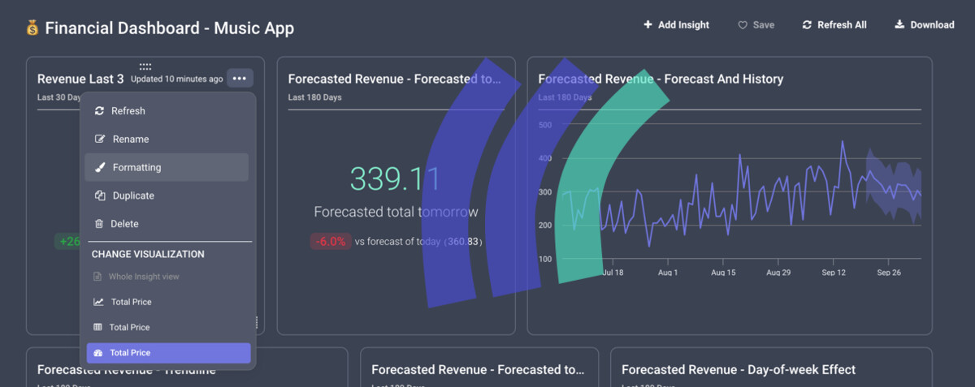Image resolution: width=975 pixels, height=387 pixels.
Task: Click the 'Updated 10 minutes ago' text
Action: (x=176, y=80)
